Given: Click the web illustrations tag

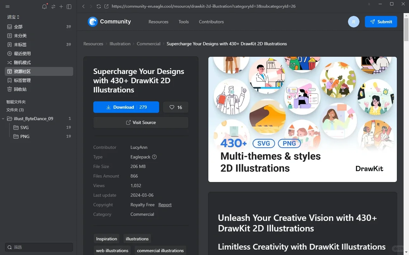Looking at the screenshot, I should click(112, 251).
